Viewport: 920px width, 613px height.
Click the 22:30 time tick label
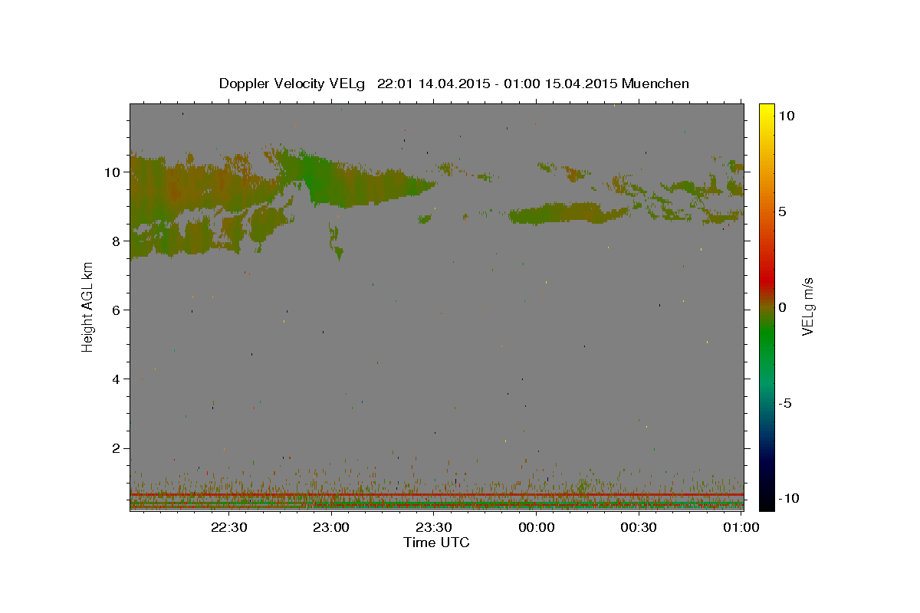pos(229,527)
